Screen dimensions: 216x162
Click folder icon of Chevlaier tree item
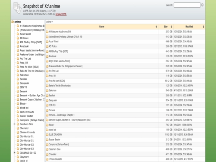[x=18, y=128]
